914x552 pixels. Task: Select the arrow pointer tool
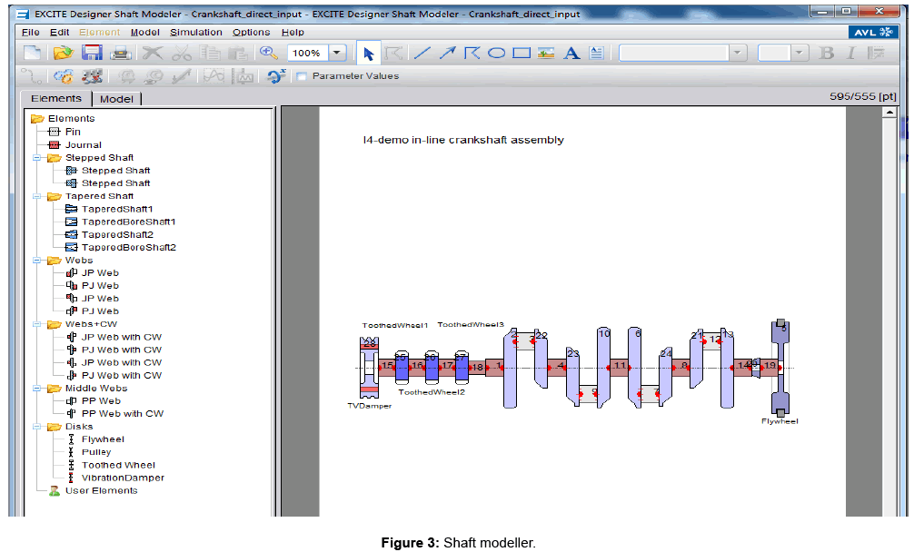369,53
